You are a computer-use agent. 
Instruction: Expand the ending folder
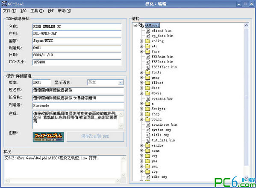pyautogui.click(x=141, y=41)
